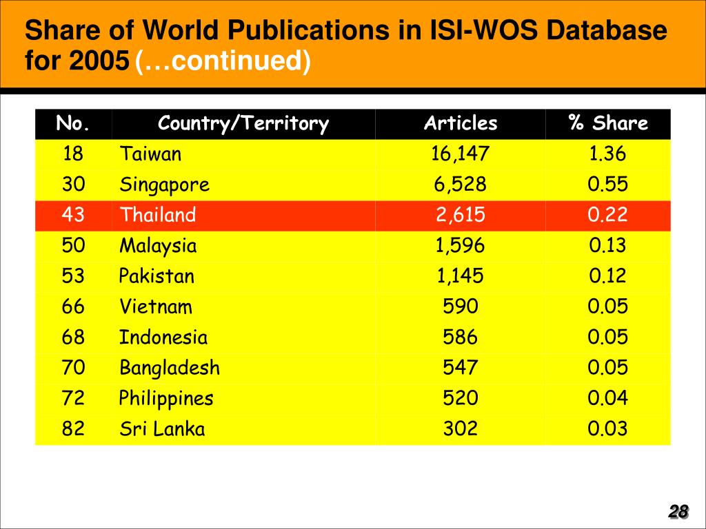The image size is (706, 529).
Task: Click the '% Share' column header
Action: [608, 123]
